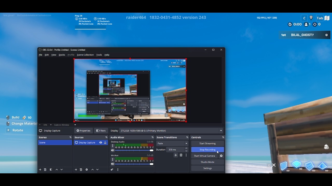Screen dimensions: 332x186
Task: Click Start Streaming
Action: click(208, 143)
